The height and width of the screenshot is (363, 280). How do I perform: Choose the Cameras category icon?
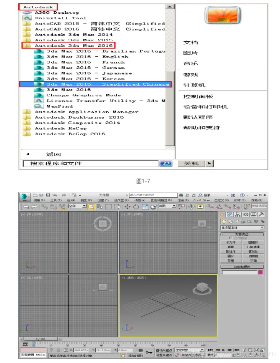[x=243, y=221]
